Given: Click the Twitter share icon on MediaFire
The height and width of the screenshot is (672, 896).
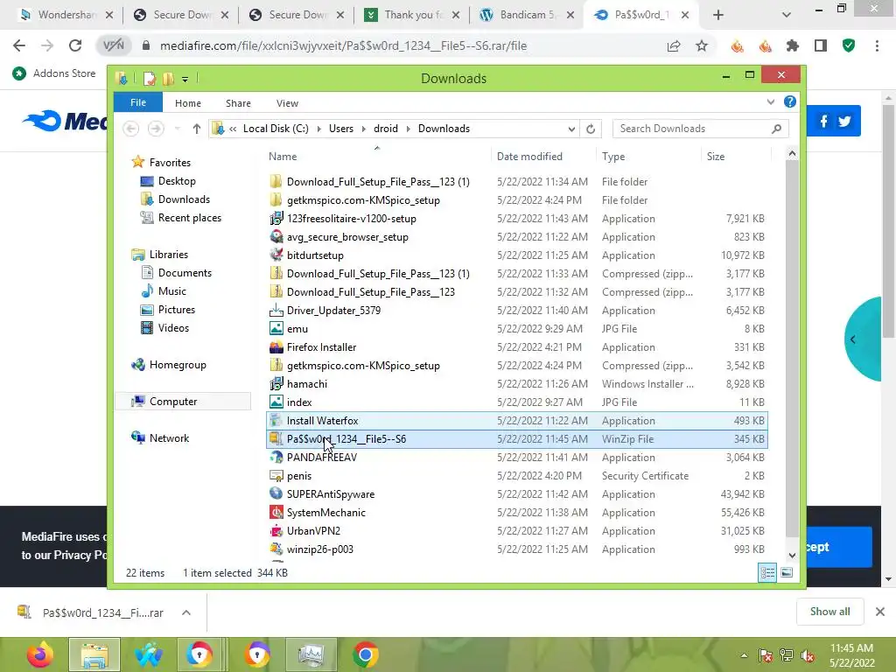Looking at the screenshot, I should tap(844, 121).
